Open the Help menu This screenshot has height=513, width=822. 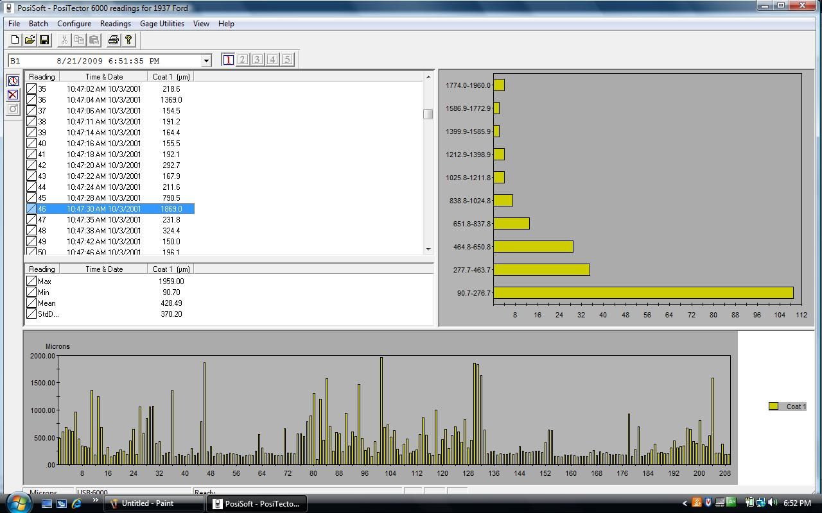(x=226, y=24)
